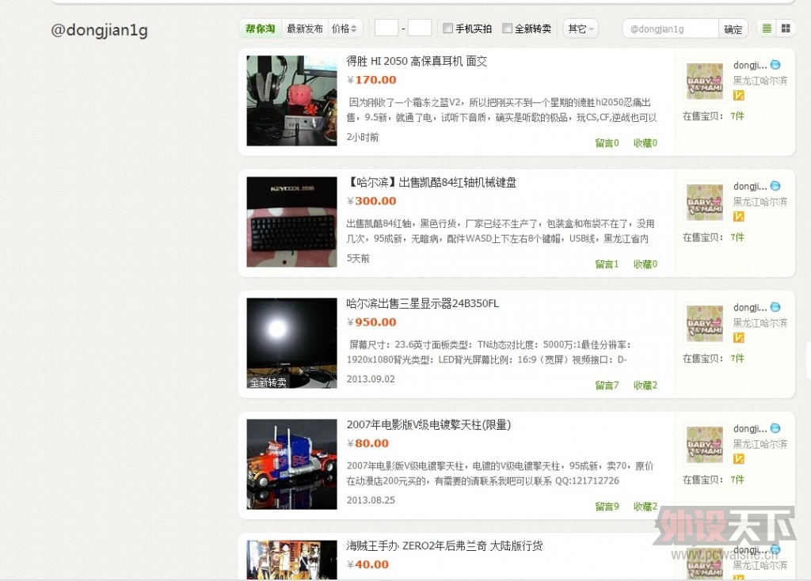Click price ¥80.00
The width and height of the screenshot is (811, 581).
pos(367,443)
